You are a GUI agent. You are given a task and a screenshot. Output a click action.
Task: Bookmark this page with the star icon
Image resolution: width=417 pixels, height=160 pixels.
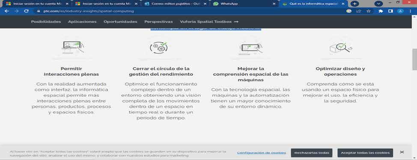coord(369,11)
